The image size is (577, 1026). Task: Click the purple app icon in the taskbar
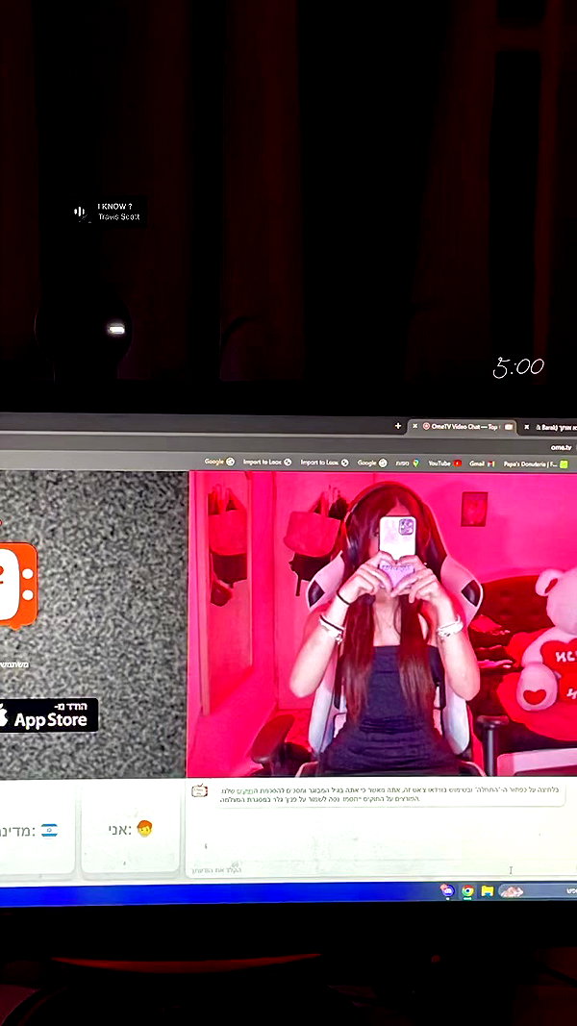tap(447, 889)
